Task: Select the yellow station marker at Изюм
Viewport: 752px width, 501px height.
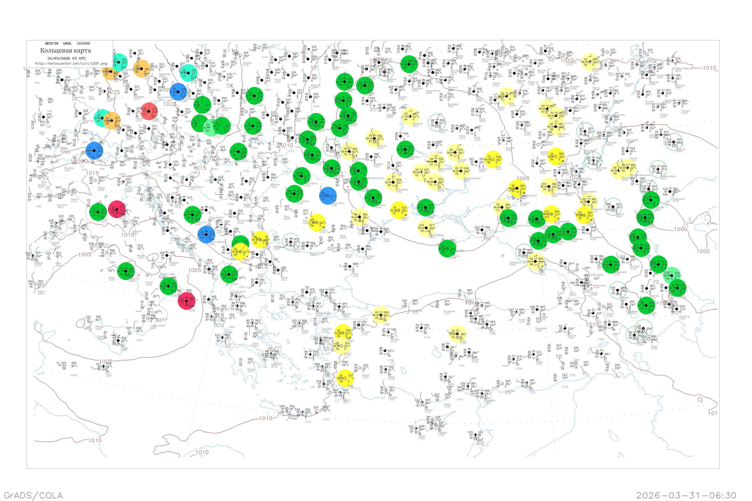Action: click(493, 159)
